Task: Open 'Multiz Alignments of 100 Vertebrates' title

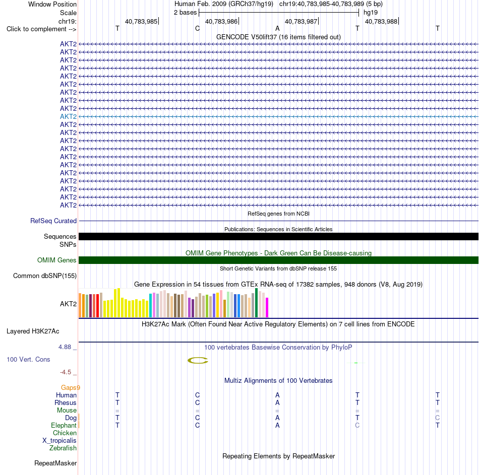Action: tap(278, 381)
